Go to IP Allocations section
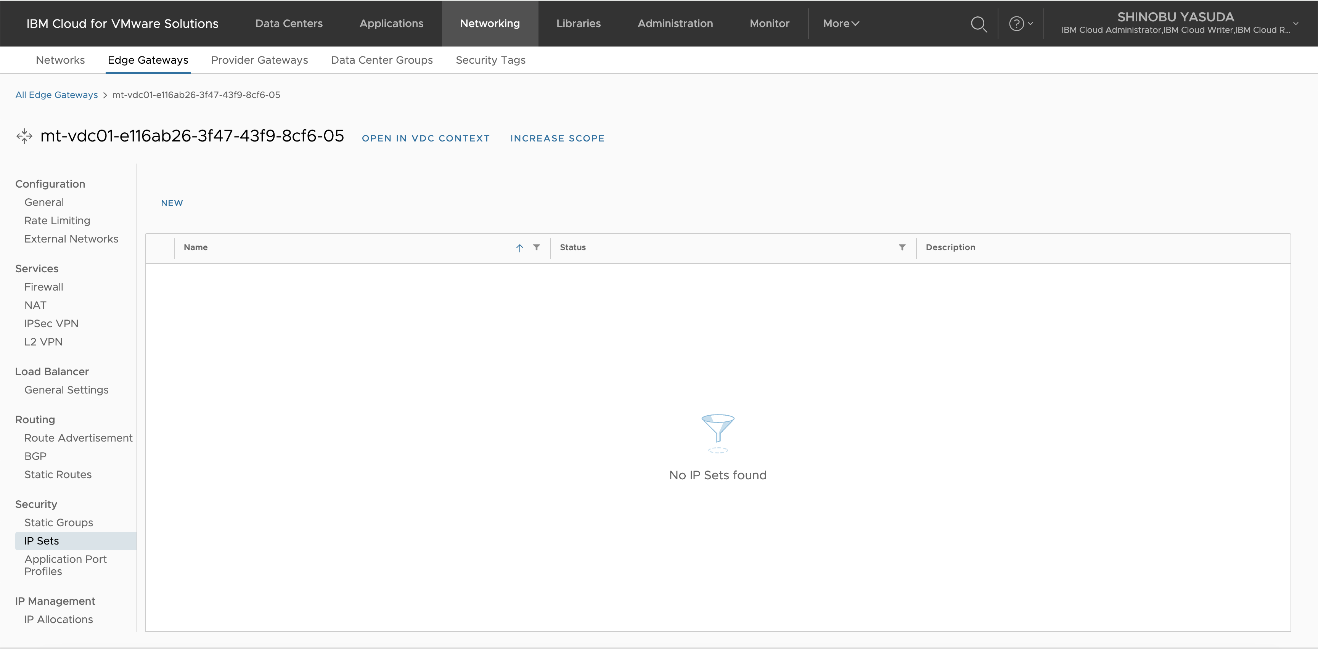The width and height of the screenshot is (1318, 649). [58, 619]
